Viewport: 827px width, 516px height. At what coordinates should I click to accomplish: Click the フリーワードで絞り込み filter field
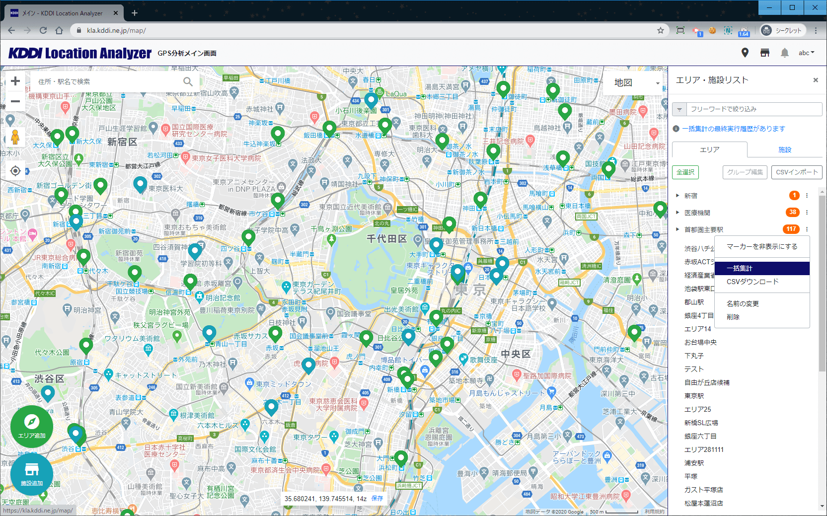[754, 109]
